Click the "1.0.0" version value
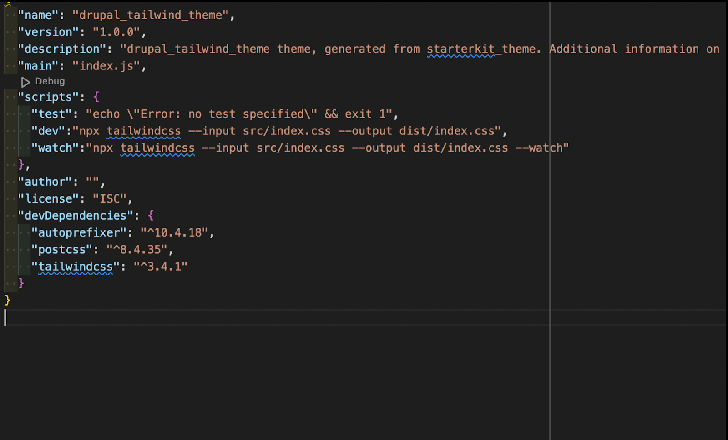The width and height of the screenshot is (728, 440). coord(116,32)
